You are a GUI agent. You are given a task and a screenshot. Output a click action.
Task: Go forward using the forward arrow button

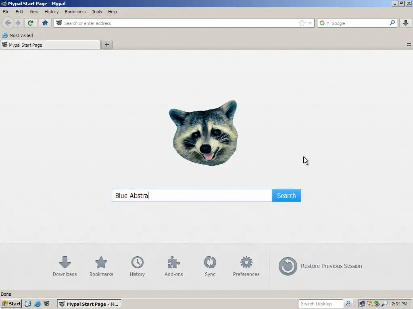pyautogui.click(x=18, y=23)
